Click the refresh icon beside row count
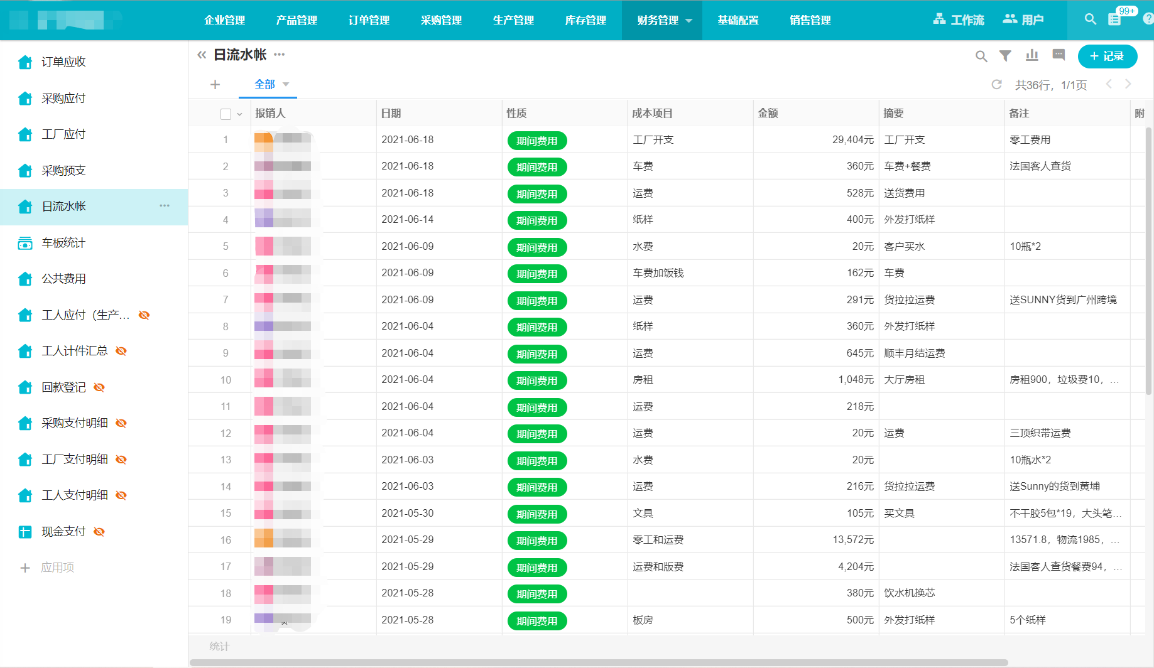The image size is (1154, 668). tap(996, 85)
